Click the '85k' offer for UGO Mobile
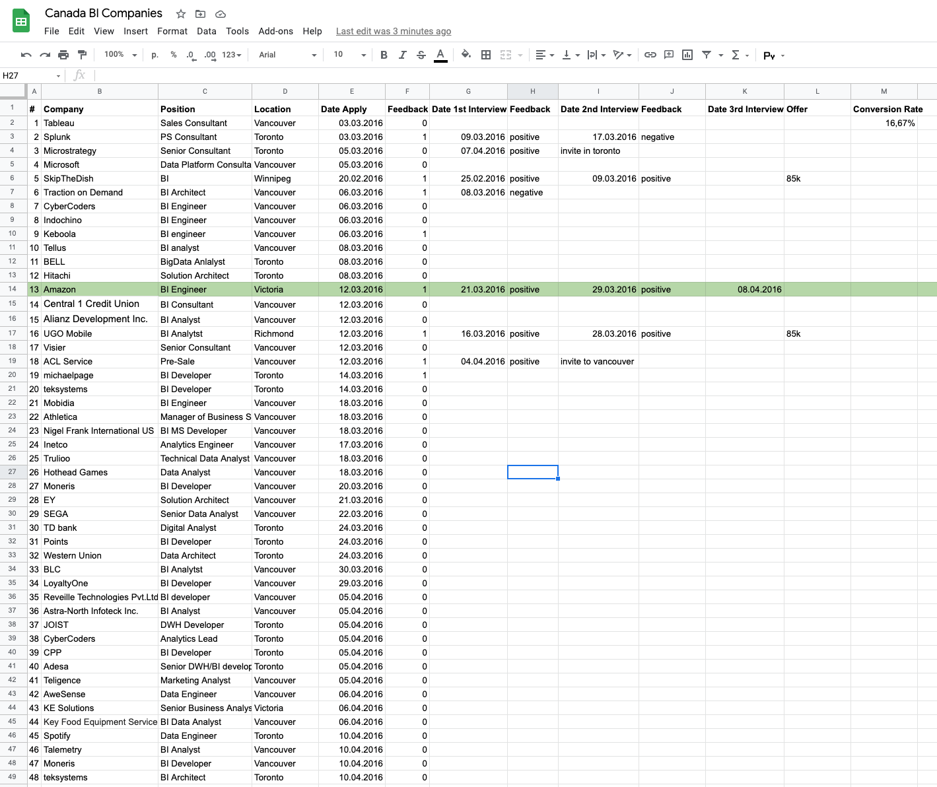The width and height of the screenshot is (937, 787). pos(817,333)
